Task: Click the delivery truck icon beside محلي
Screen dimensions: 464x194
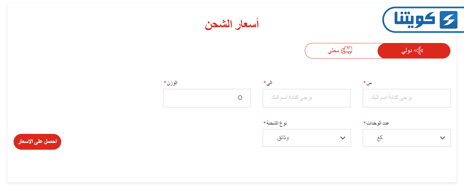Action: tap(347, 50)
